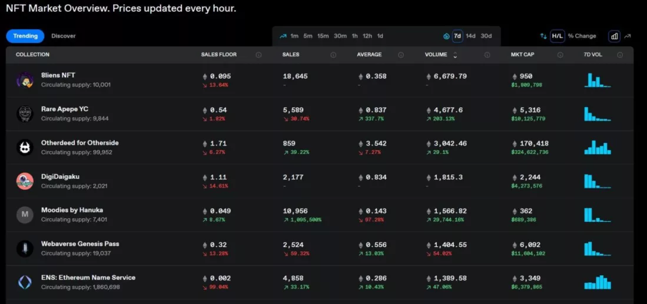Select the 1d timeframe
This screenshot has width=647, height=304.
(x=380, y=36)
